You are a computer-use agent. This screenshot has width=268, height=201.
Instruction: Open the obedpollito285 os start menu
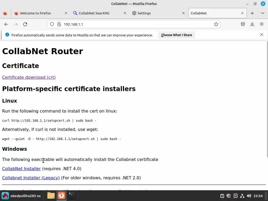point(21,196)
